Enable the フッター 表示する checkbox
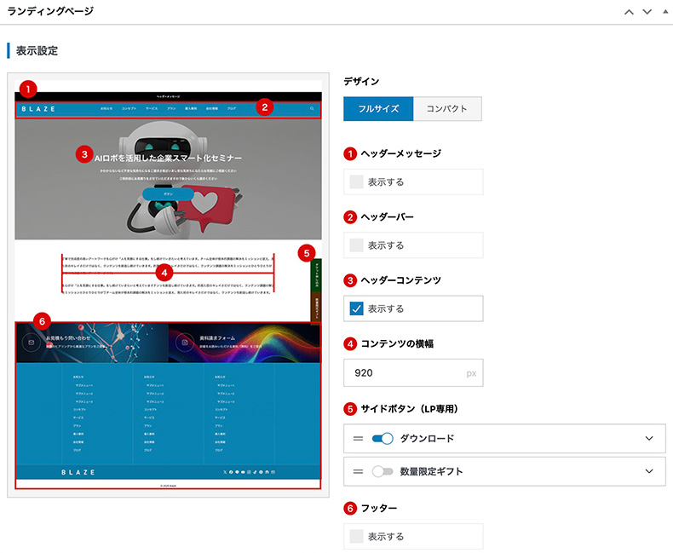673x553 pixels. [357, 537]
